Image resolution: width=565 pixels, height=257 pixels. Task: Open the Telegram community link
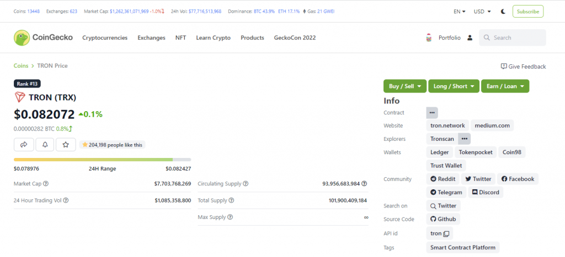click(446, 192)
